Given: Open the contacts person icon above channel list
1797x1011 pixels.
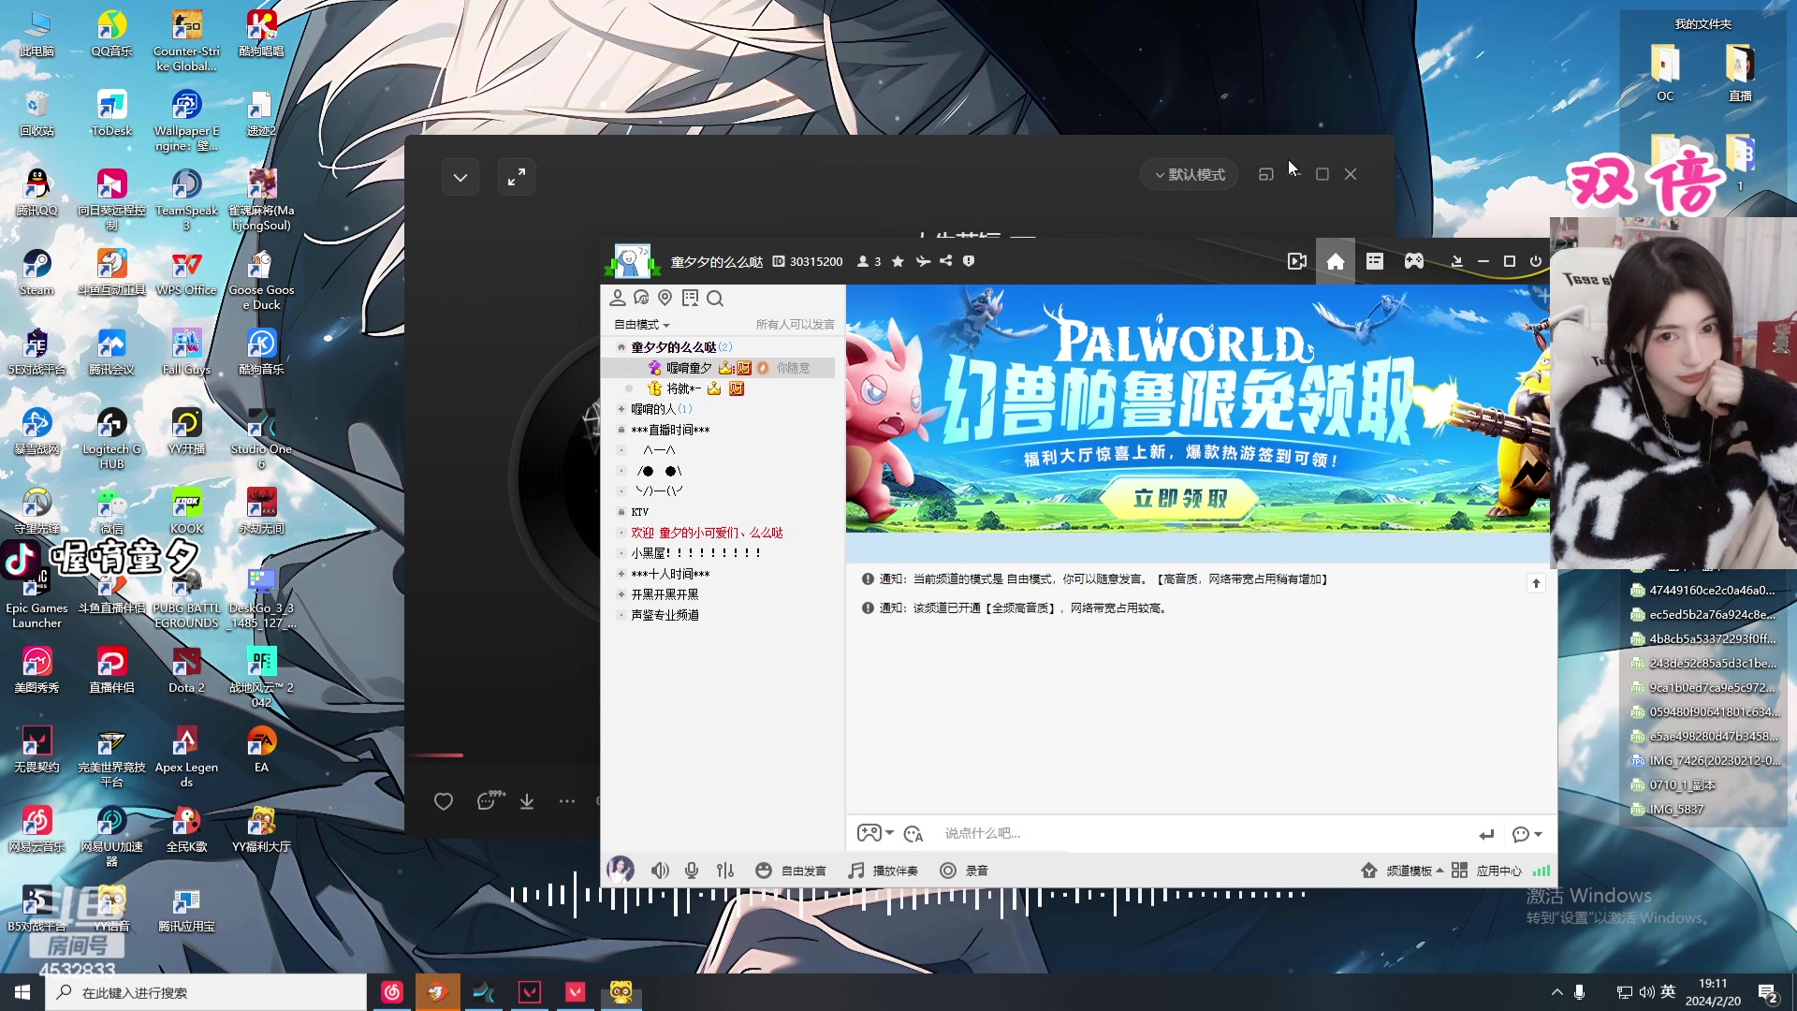Looking at the screenshot, I should pos(617,298).
